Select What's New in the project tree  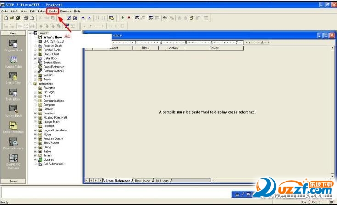click(x=52, y=37)
